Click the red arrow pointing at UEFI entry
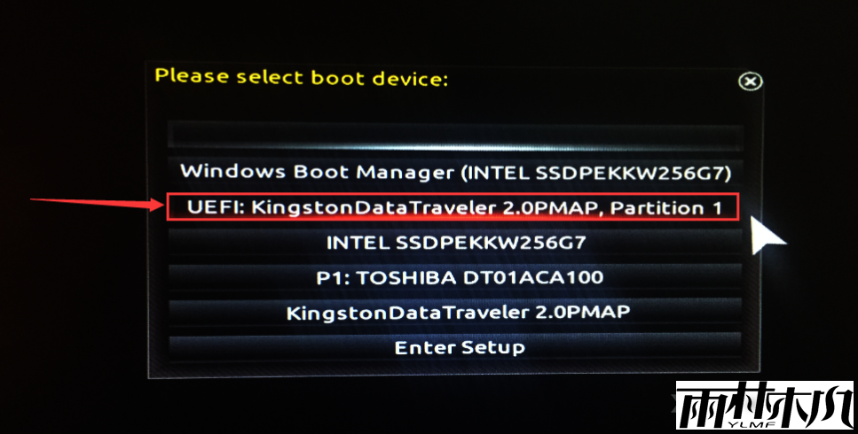Viewport: 858px width, 434px height. tap(97, 204)
